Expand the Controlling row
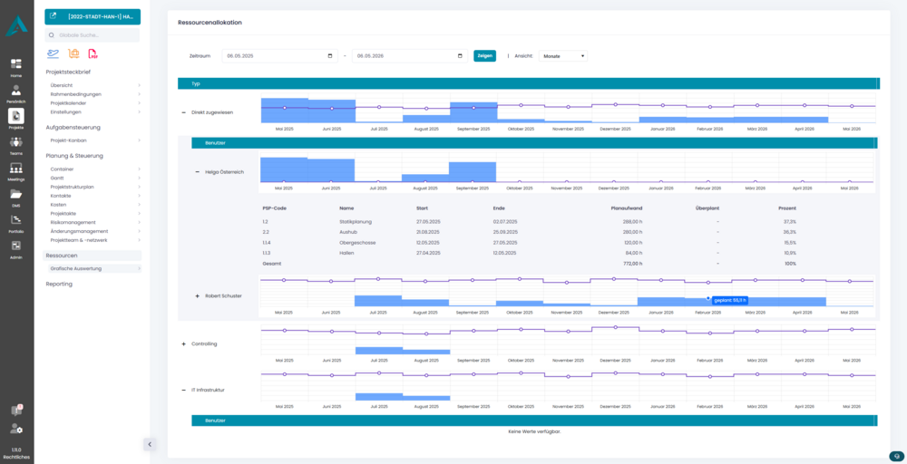The image size is (907, 464). (x=184, y=343)
